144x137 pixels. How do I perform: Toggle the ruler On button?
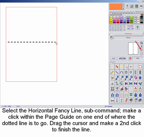tap(117, 100)
